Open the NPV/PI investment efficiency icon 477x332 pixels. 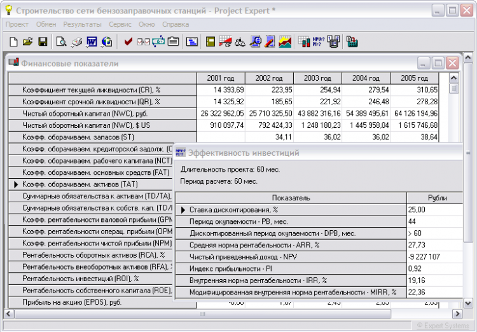click(x=319, y=42)
